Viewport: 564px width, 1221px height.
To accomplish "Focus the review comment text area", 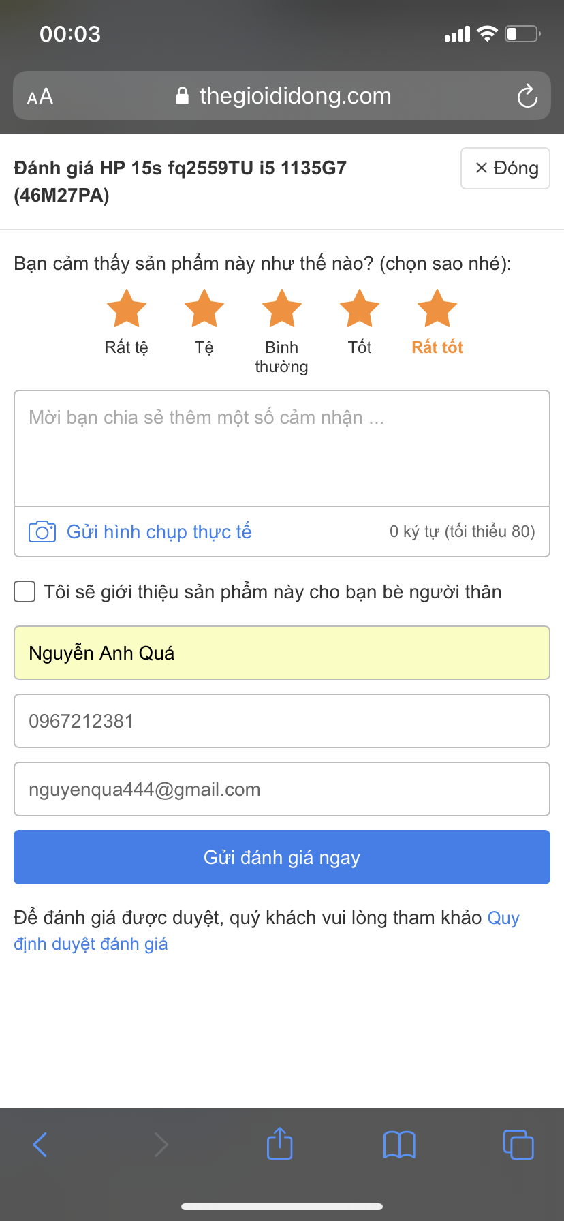I will pos(282,448).
